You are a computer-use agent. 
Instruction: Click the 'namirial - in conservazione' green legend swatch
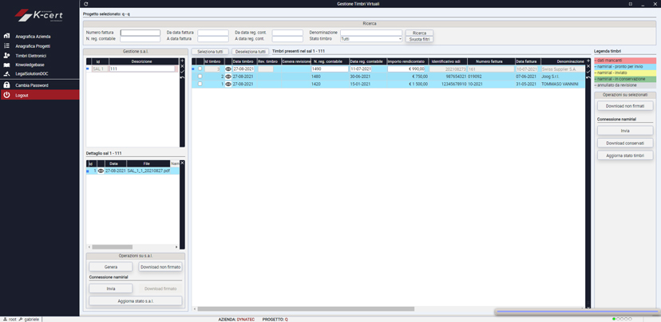[625, 79]
